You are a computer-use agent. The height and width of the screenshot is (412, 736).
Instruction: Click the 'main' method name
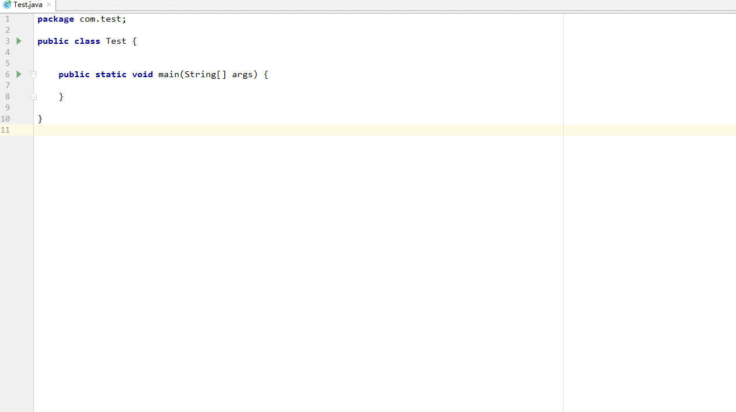pyautogui.click(x=168, y=74)
